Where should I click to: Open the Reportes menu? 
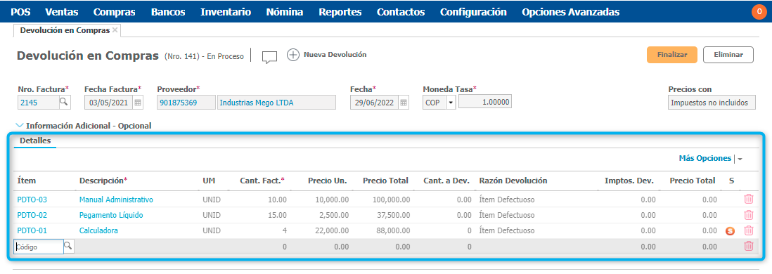pos(340,12)
